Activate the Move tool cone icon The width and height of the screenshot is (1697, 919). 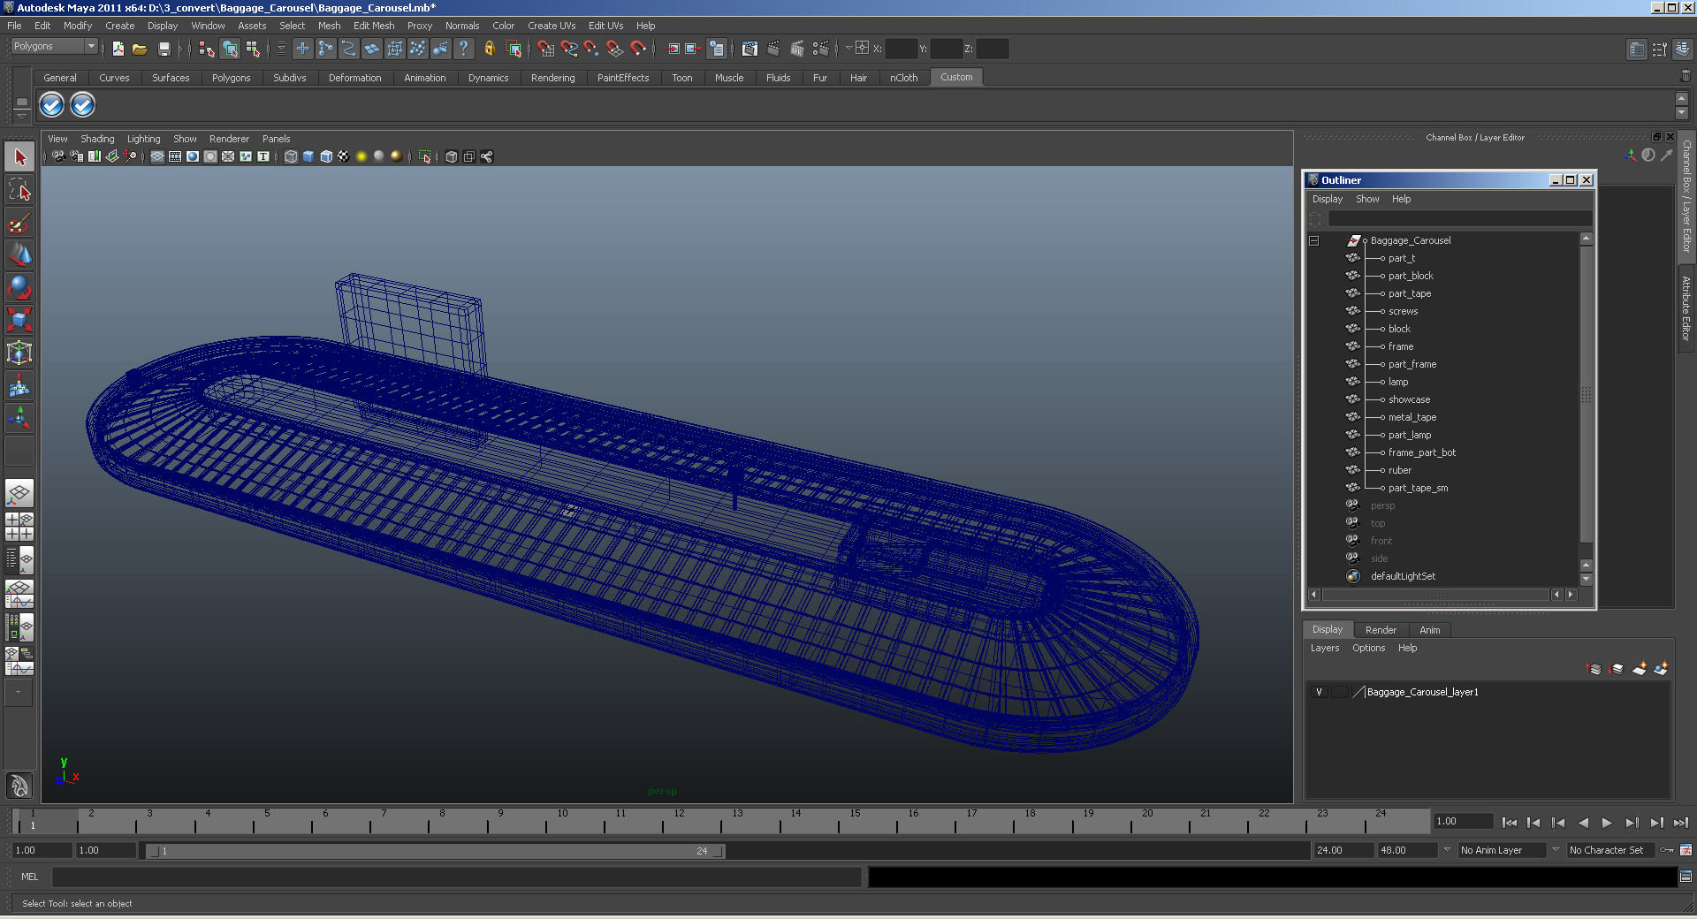point(19,255)
